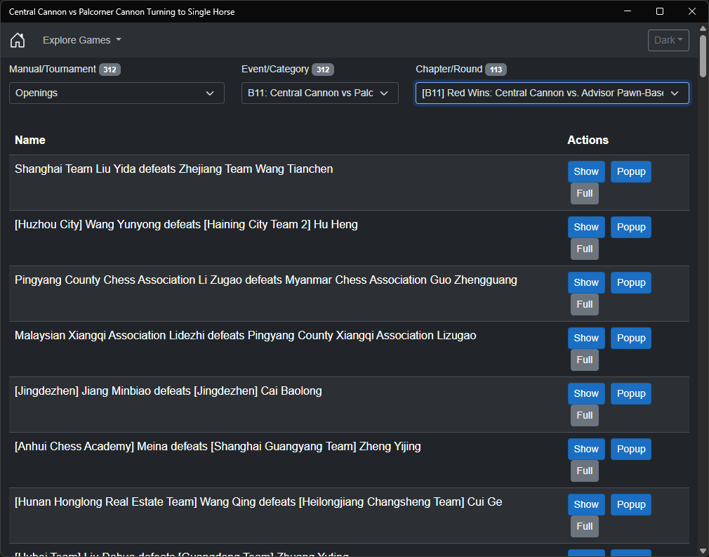Minimize the application window
The width and height of the screenshot is (709, 557).
[x=628, y=11]
